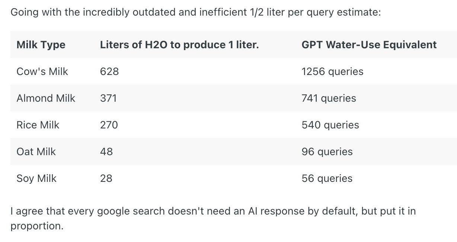The image size is (457, 242).
Task: Click the GPT Water-Use Equivalent header
Action: tap(369, 45)
